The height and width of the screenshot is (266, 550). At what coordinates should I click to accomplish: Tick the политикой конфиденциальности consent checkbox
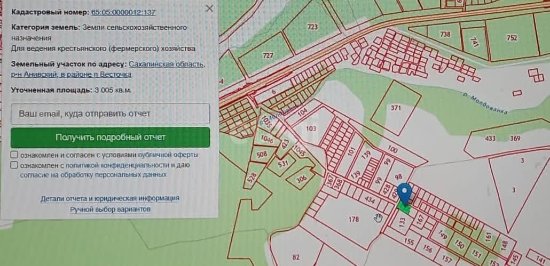(x=14, y=165)
